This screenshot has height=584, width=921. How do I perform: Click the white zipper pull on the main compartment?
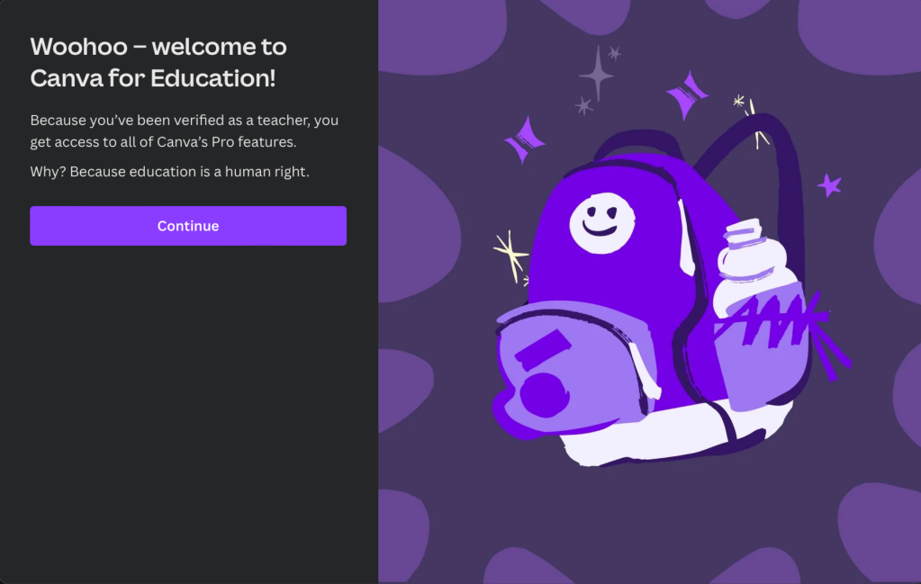click(685, 238)
